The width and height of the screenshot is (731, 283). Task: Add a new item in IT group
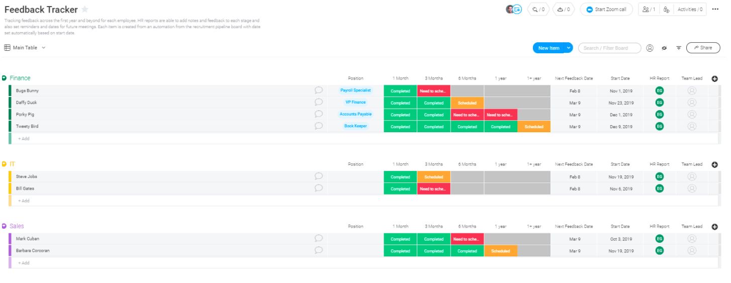tap(24, 201)
